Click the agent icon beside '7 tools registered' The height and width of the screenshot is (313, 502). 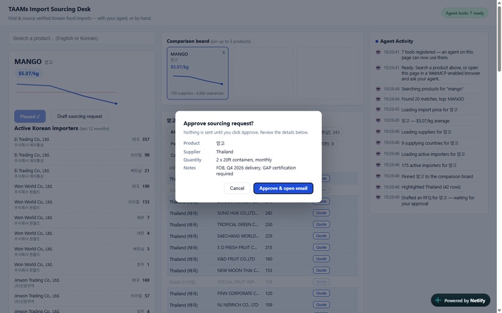pos(378,52)
